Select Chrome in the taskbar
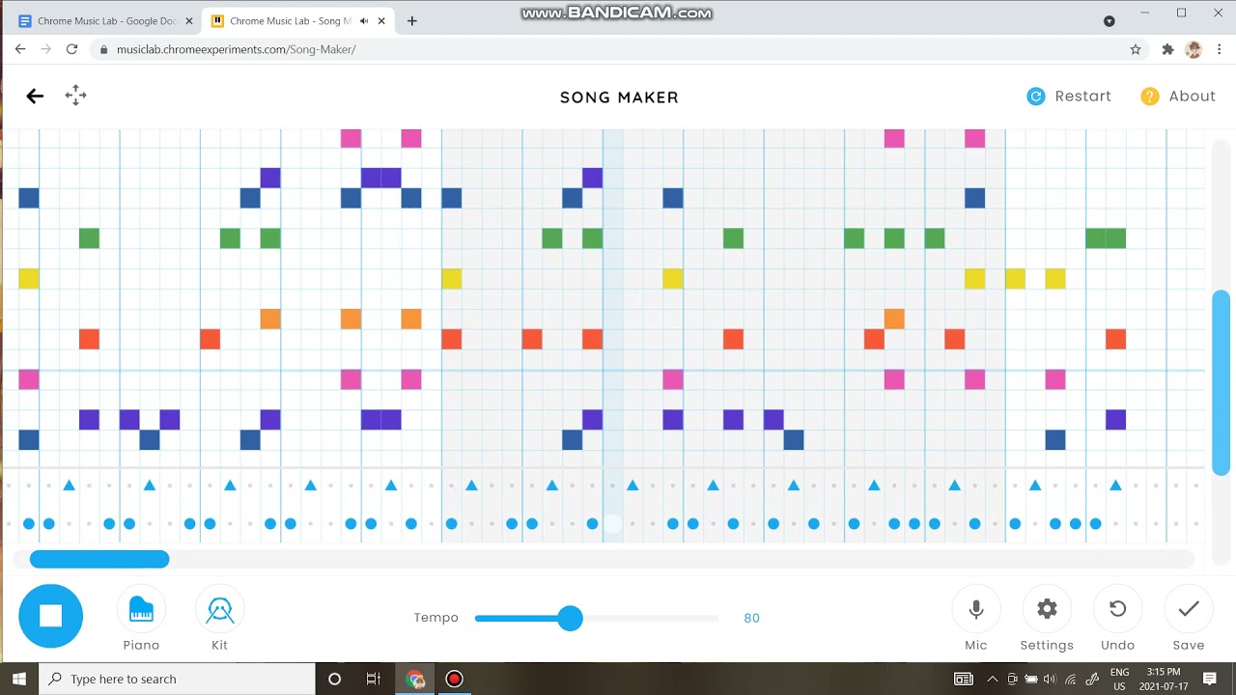The width and height of the screenshot is (1236, 695). pyautogui.click(x=415, y=679)
